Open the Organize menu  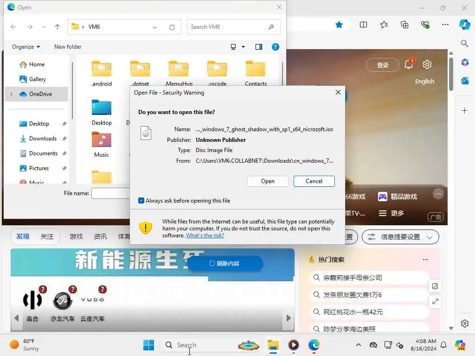click(x=26, y=47)
